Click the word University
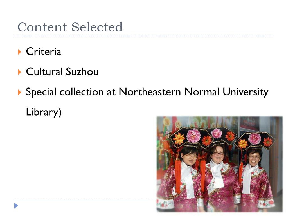Image resolution: width=288 pixels, height=216 pixels. (x=245, y=92)
